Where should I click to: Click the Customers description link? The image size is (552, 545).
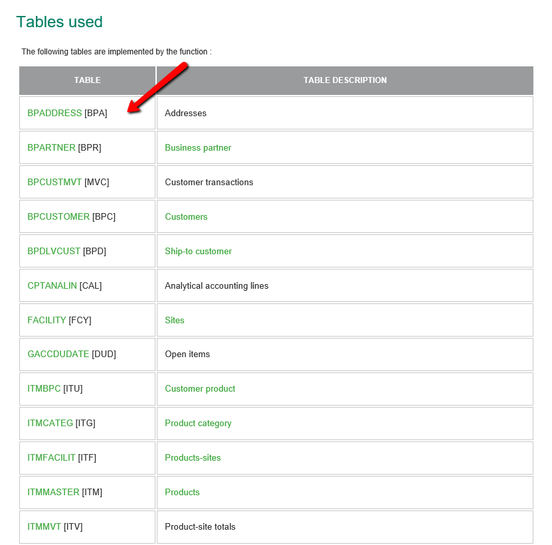pos(186,217)
